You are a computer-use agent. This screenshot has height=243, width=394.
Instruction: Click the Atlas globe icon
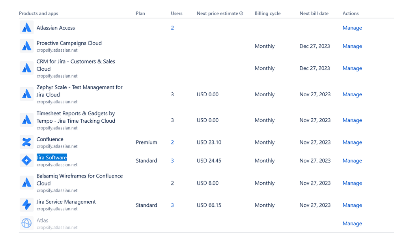click(26, 223)
